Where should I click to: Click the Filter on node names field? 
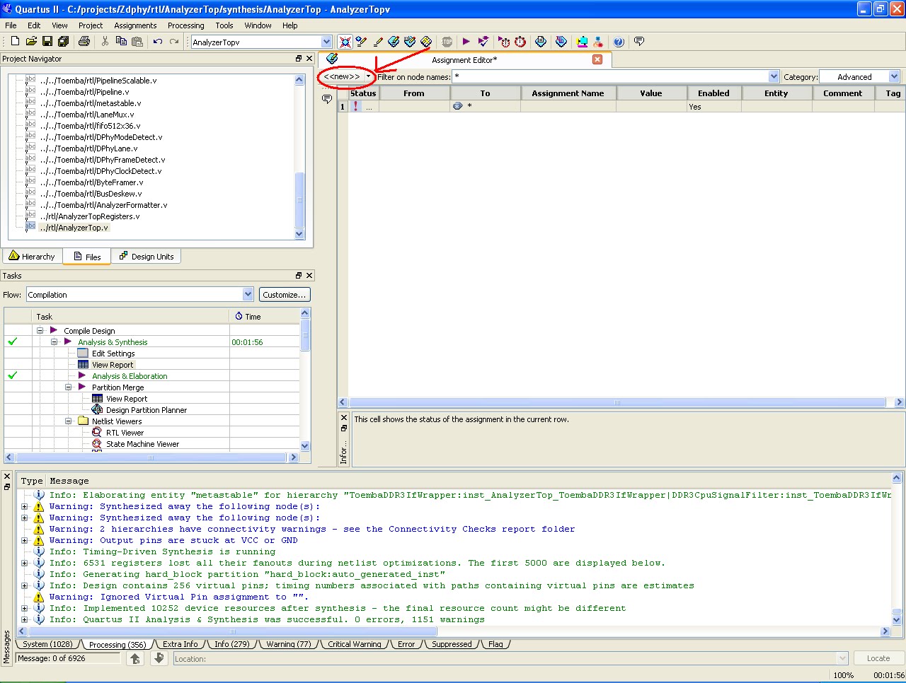click(x=609, y=77)
